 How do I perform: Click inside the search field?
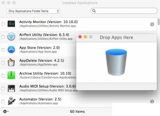tap(124, 11)
